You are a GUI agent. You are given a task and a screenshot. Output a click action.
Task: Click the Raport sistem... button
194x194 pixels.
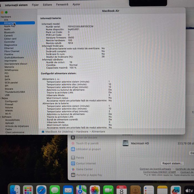point(172,164)
